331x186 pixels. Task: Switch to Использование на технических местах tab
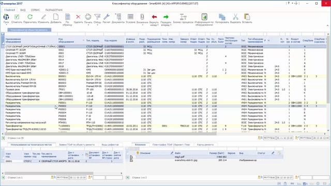[31, 145]
